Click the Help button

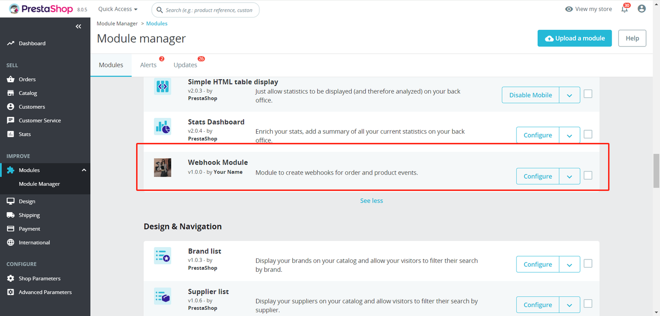632,38
